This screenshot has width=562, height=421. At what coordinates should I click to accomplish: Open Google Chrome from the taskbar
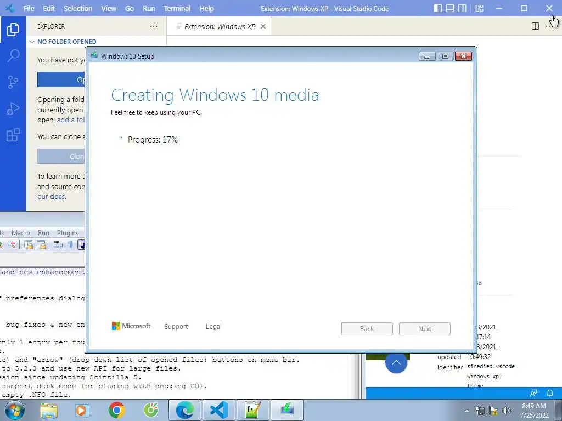coord(117,410)
